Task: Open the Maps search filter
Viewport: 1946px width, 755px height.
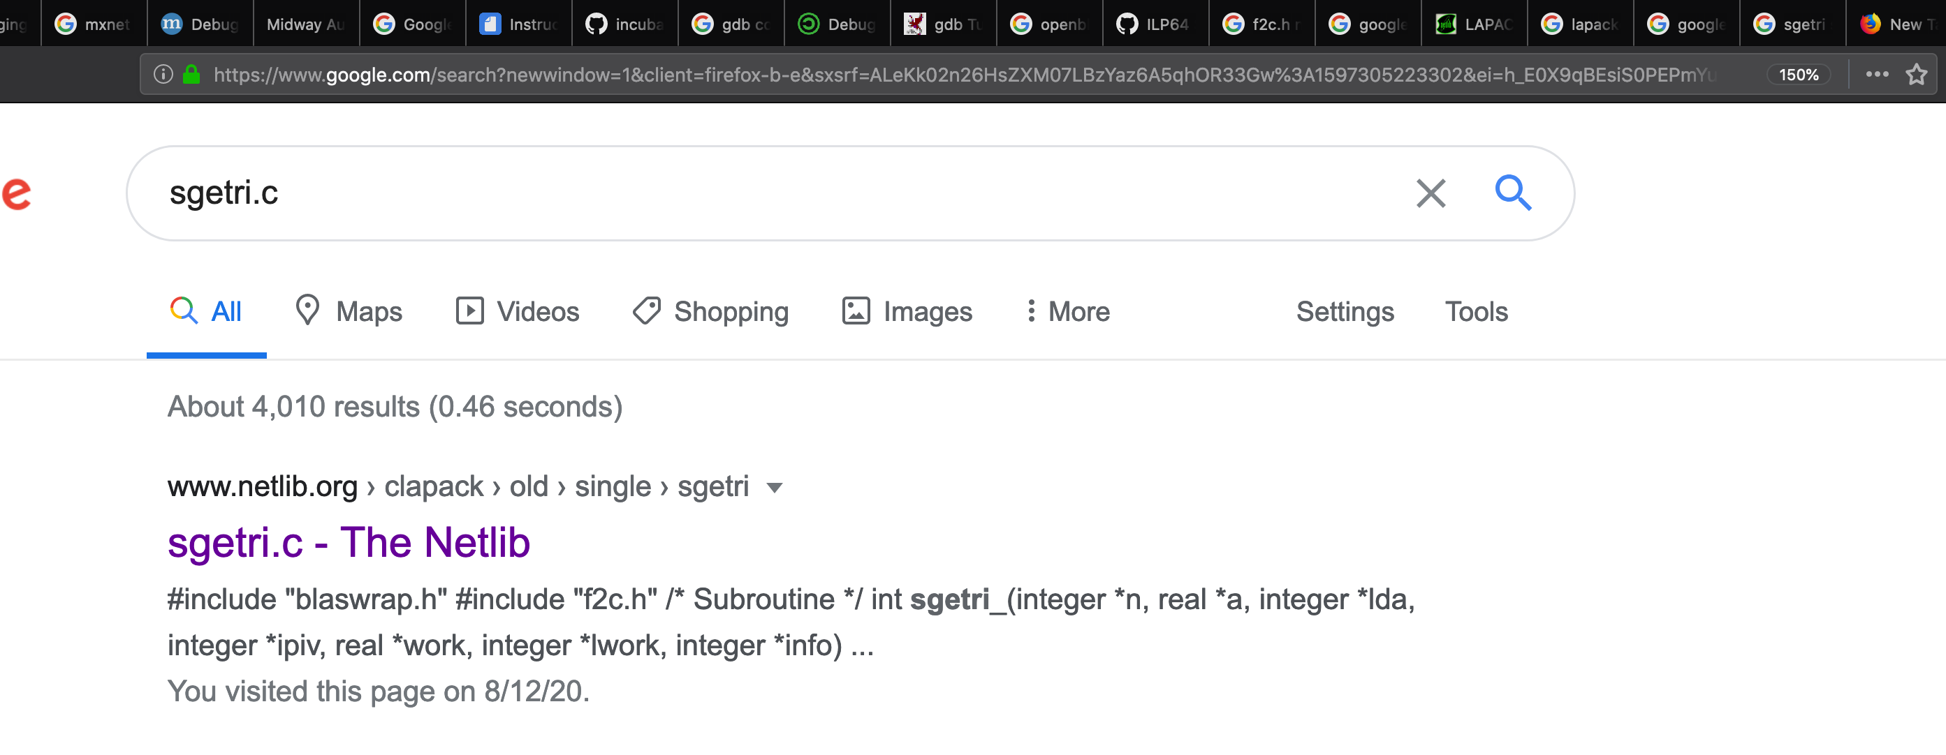Action: coord(349,311)
